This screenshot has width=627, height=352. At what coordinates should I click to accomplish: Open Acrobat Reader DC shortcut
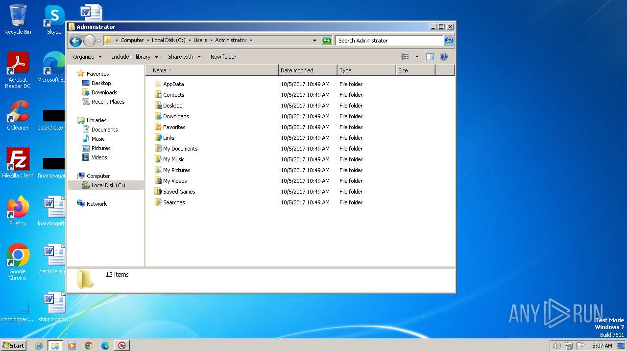click(x=18, y=70)
